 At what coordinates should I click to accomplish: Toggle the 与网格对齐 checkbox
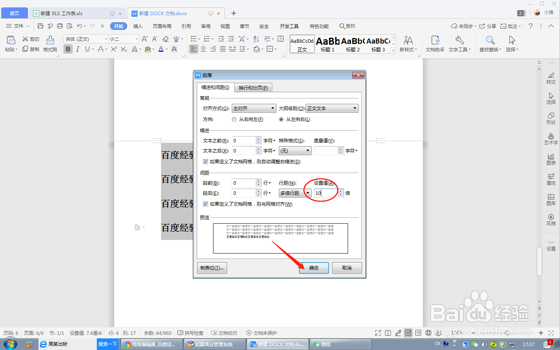[x=205, y=204]
